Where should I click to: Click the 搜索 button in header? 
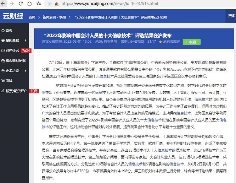coord(231,16)
